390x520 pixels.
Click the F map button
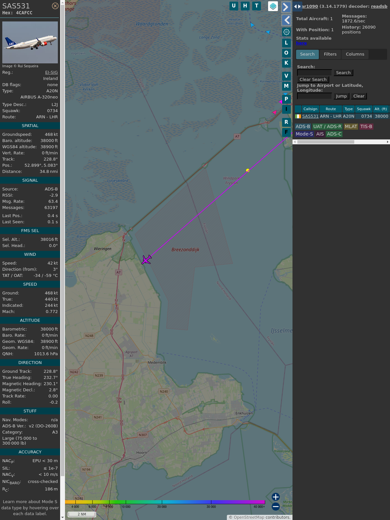[x=286, y=132]
